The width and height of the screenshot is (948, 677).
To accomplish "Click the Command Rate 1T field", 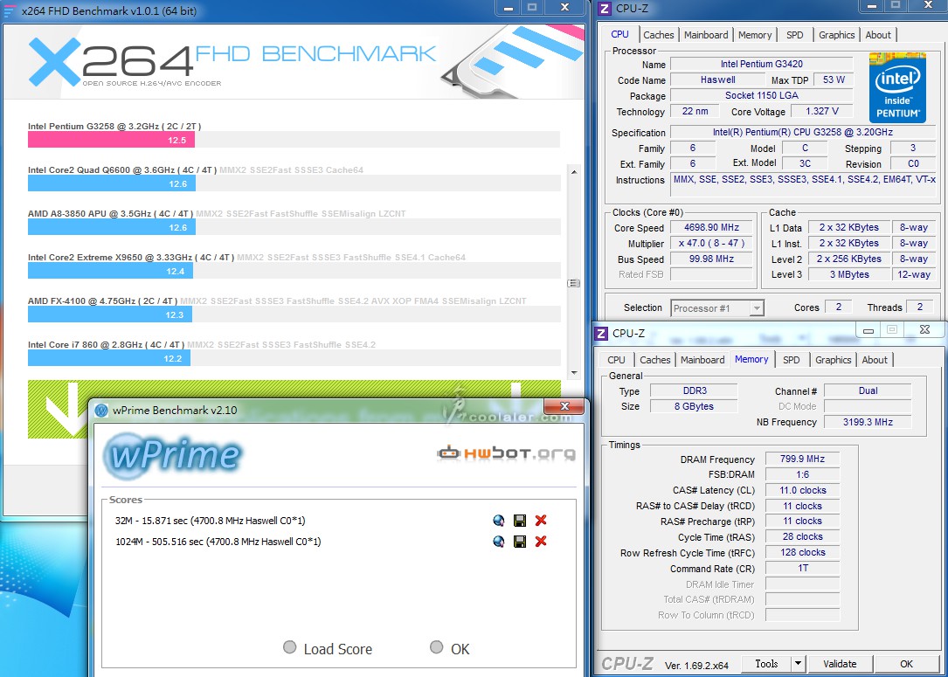I will 802,568.
